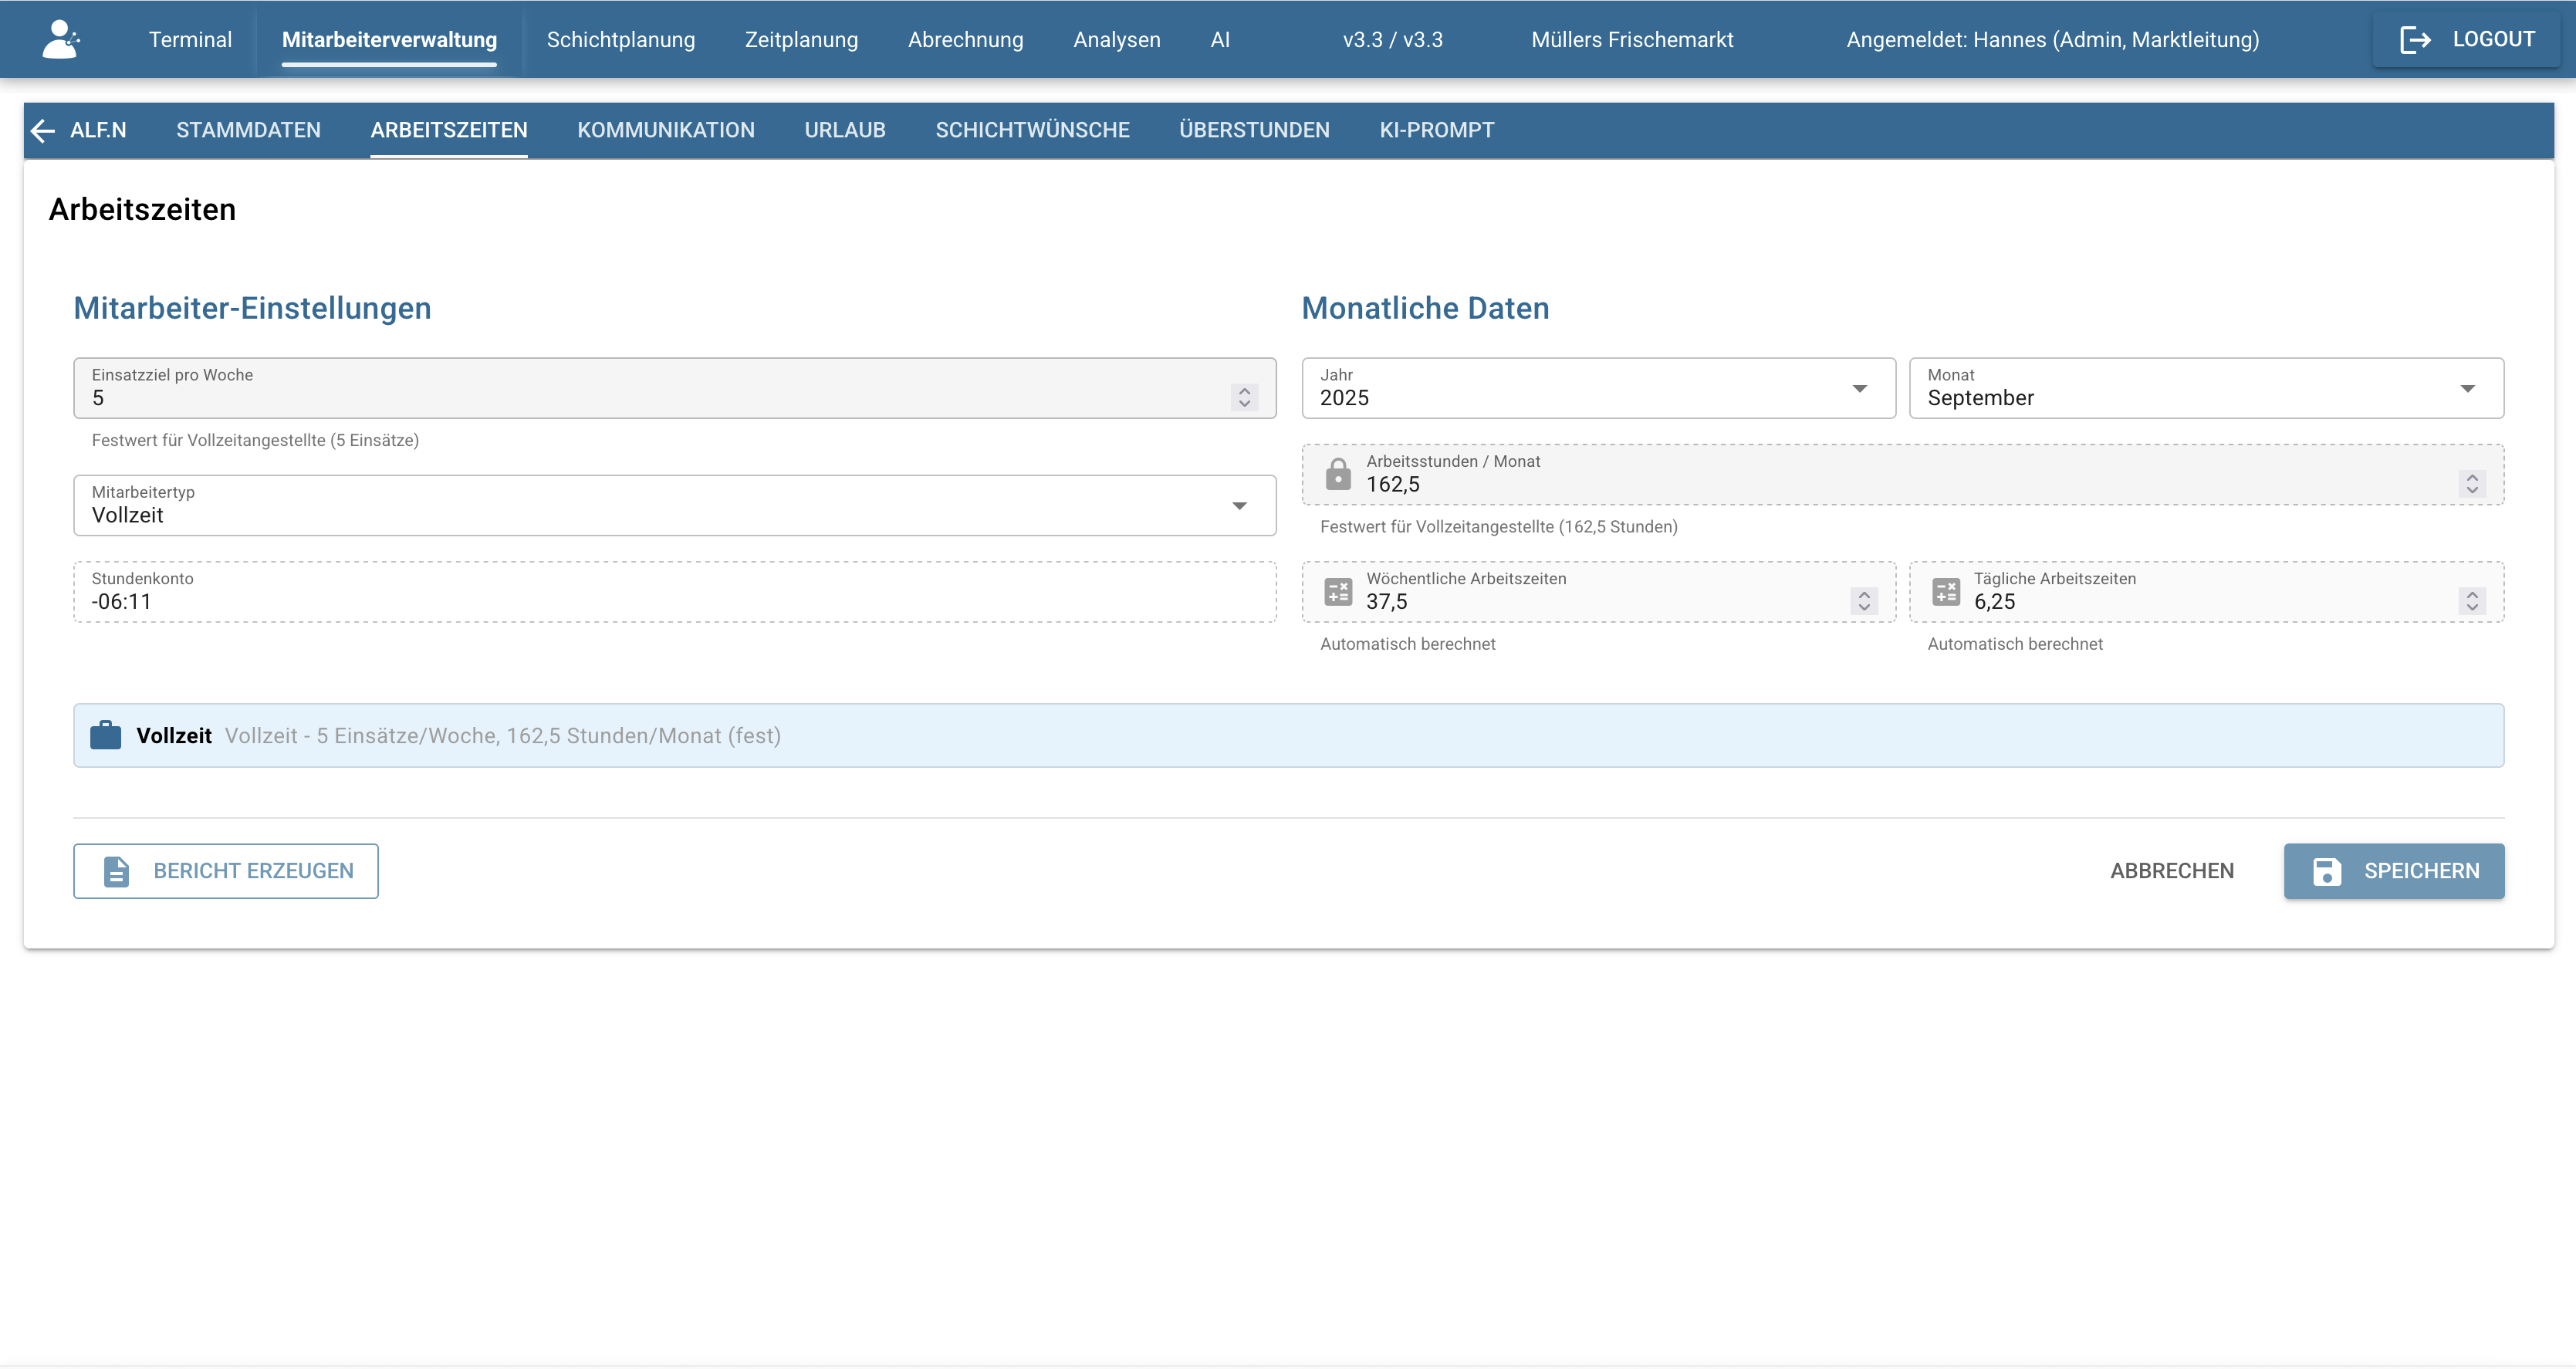
Task: Click calculator icon in Wöchentliche Arbeitszeiten field
Action: pyautogui.click(x=1338, y=592)
